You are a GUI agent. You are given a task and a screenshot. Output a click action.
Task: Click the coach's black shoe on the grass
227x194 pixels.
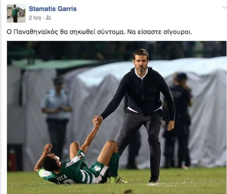coord(154,179)
